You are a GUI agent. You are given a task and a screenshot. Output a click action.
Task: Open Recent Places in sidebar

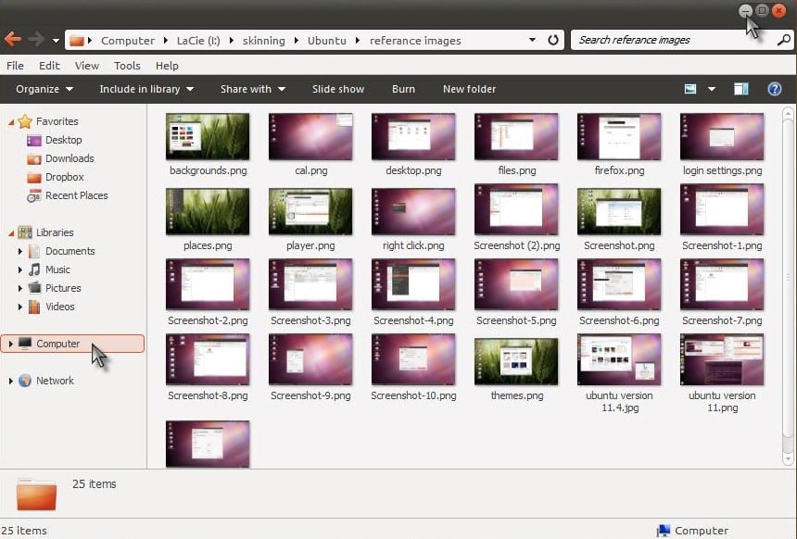[x=76, y=195]
